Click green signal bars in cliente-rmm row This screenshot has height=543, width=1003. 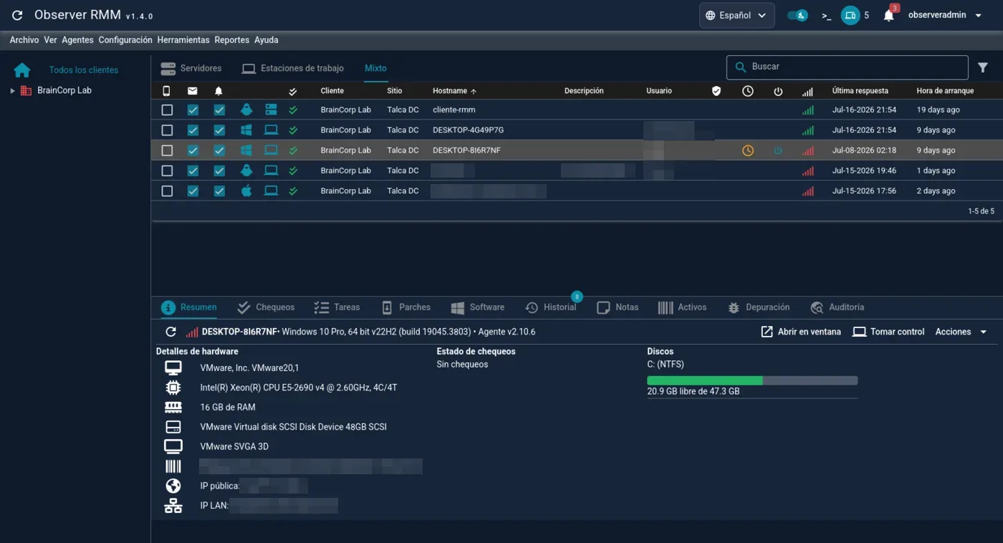tap(808, 110)
